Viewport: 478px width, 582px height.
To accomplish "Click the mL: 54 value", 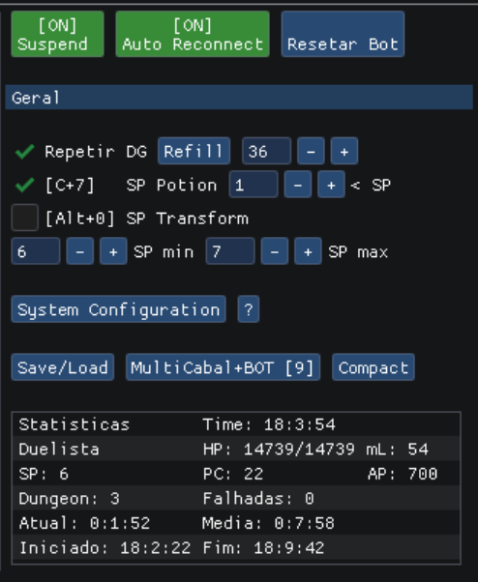I will 398,450.
